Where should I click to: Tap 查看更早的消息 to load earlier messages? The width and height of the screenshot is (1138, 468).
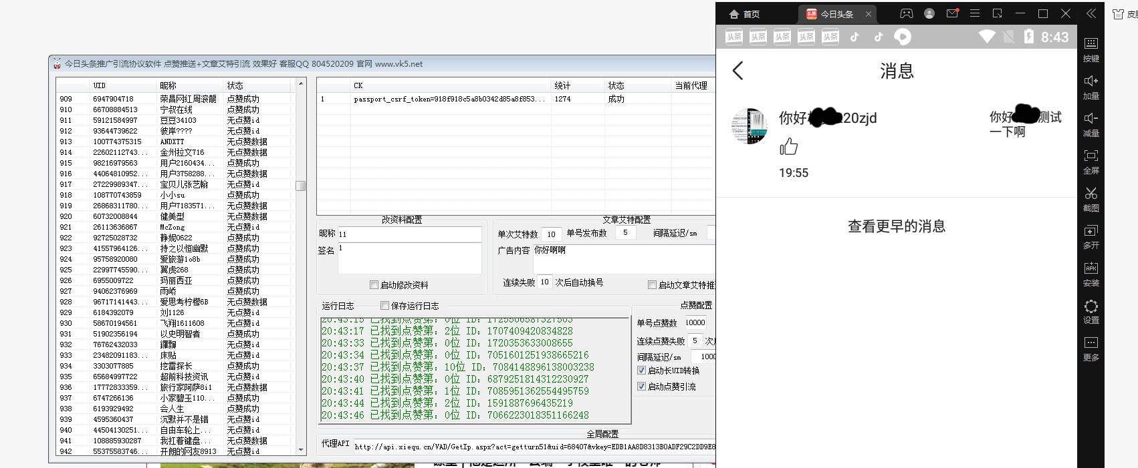[x=897, y=226]
